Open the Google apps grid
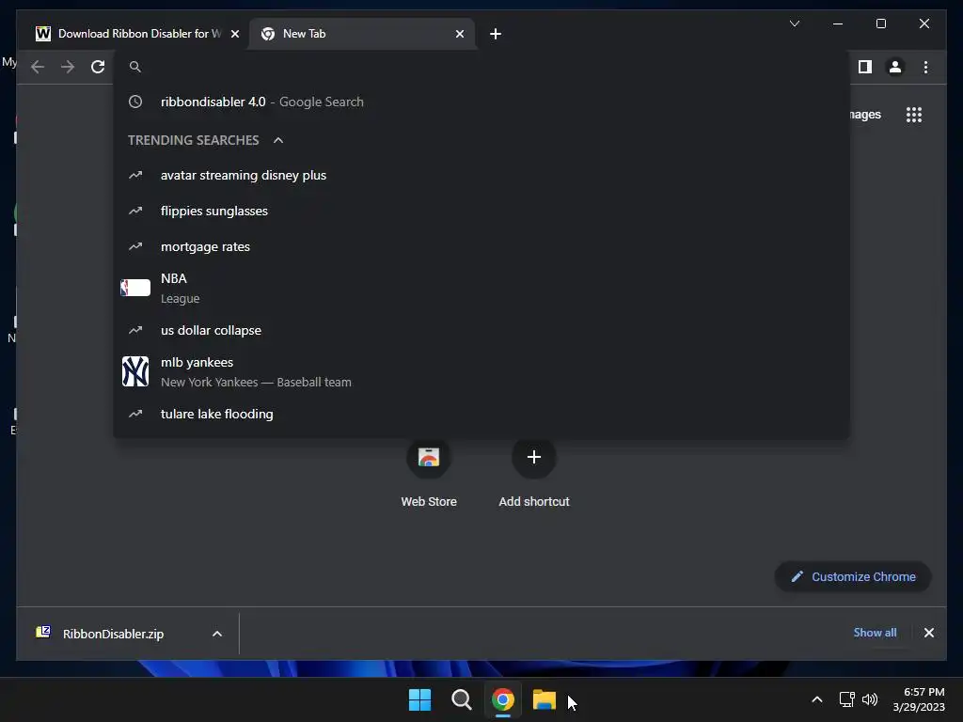 (914, 115)
